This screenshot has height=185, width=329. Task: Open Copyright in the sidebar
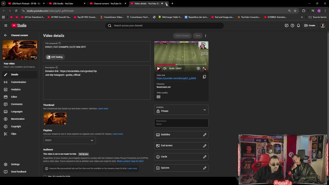coord(20,126)
